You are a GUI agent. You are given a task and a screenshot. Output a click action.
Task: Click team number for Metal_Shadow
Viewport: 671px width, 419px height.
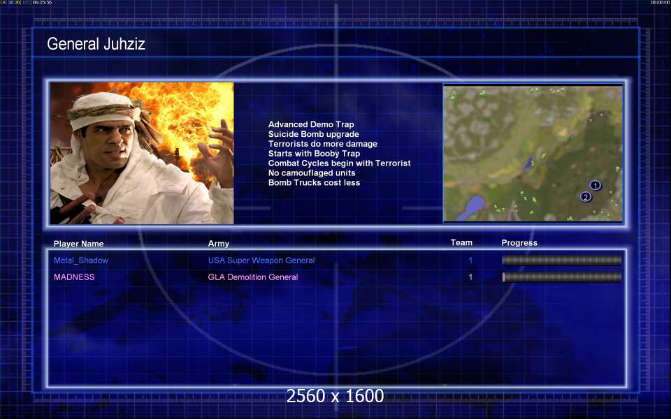click(470, 260)
